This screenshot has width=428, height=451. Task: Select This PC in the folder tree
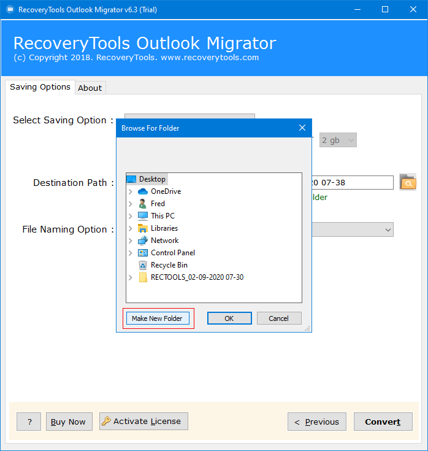point(162,216)
